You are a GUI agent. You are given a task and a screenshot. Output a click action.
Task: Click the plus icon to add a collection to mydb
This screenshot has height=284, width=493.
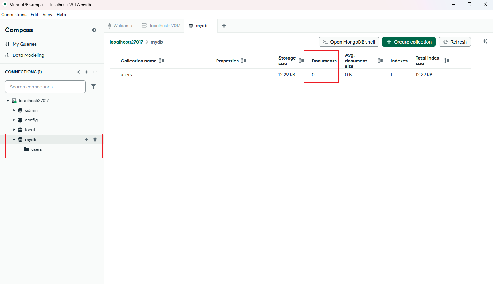point(86,139)
